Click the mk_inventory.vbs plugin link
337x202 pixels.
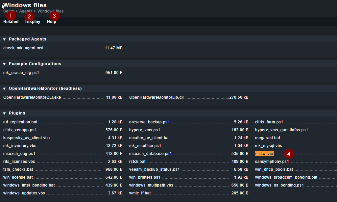tap(20, 146)
